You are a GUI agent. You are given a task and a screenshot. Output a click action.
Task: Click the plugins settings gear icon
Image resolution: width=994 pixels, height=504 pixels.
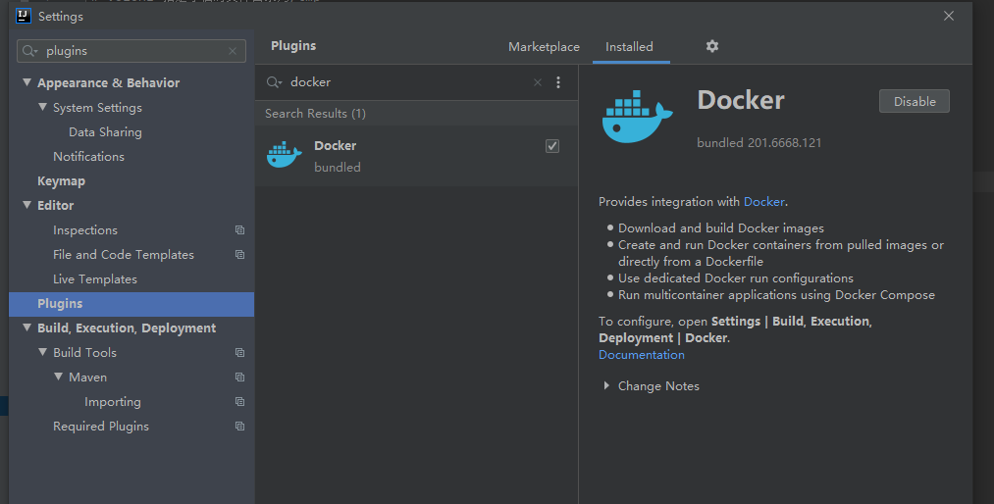[712, 46]
